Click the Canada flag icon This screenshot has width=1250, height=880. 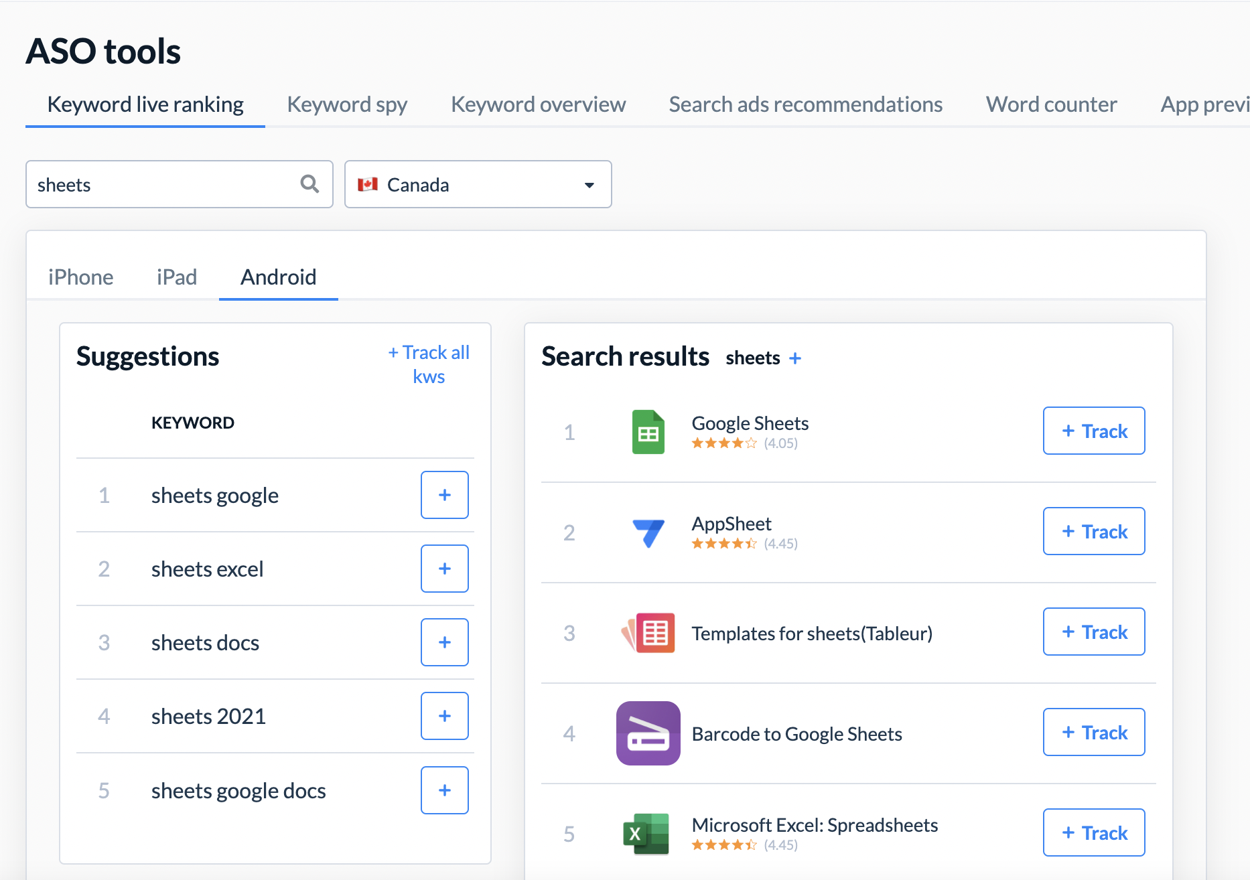point(368,184)
